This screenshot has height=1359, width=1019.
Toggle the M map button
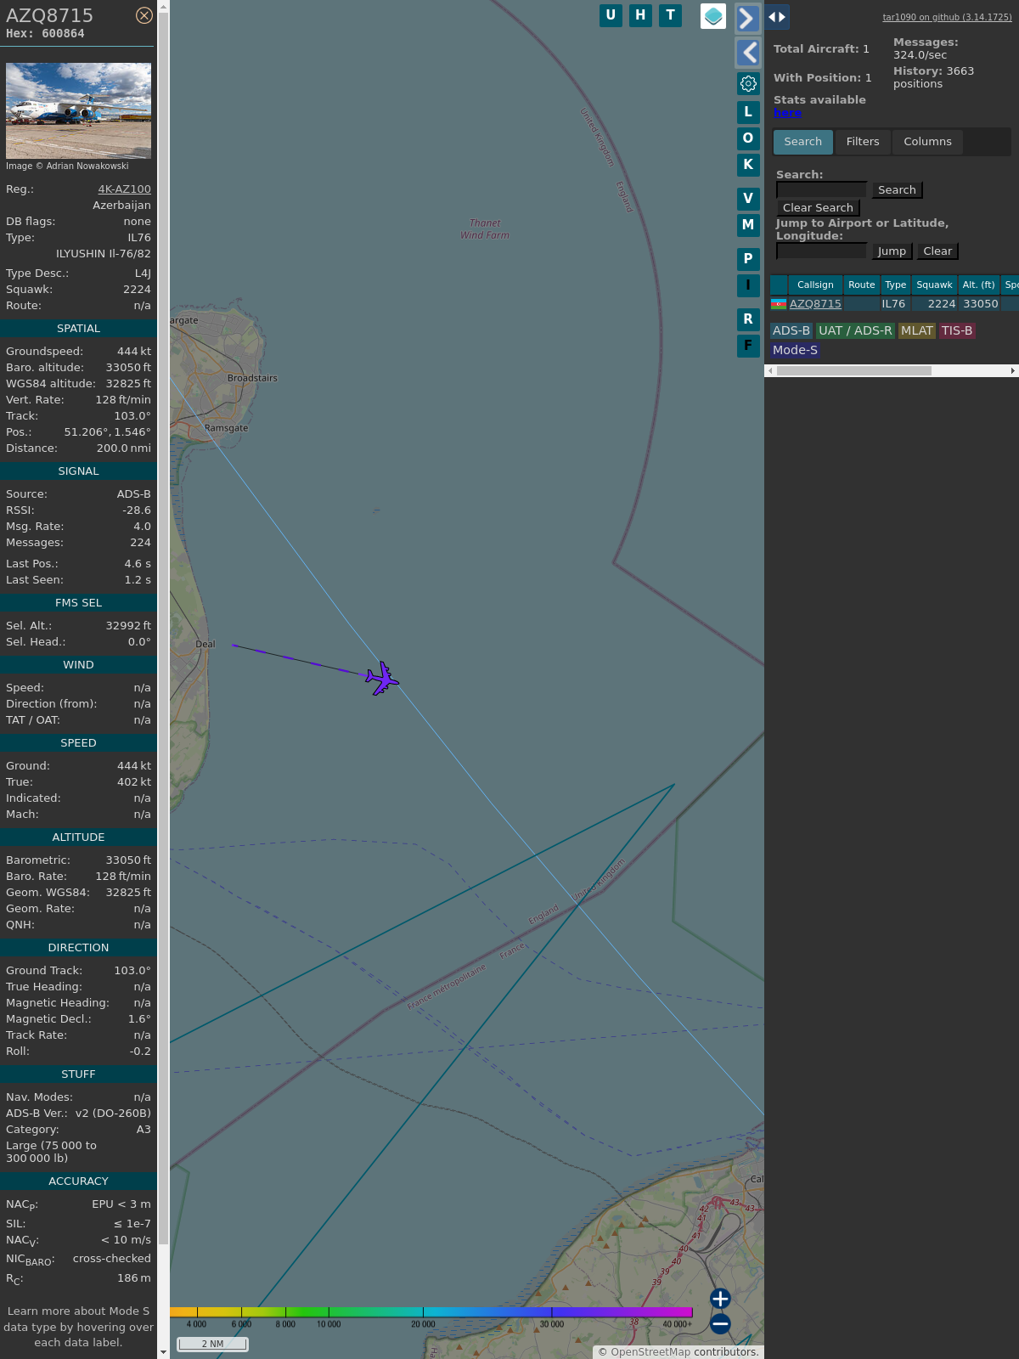pyautogui.click(x=748, y=225)
